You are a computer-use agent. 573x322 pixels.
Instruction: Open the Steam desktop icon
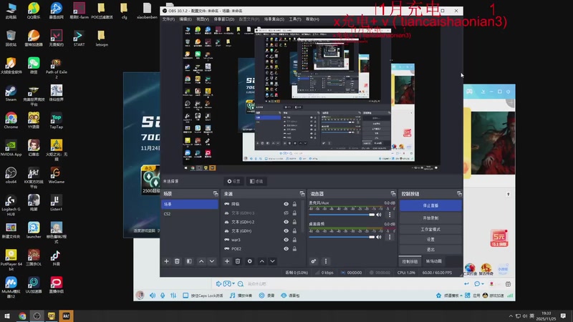pyautogui.click(x=11, y=94)
